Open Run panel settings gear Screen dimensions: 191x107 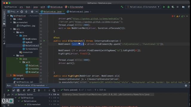coord(186,86)
